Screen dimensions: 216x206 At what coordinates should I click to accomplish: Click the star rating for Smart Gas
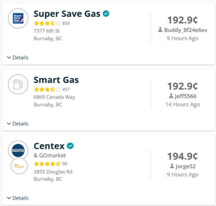tap(44, 90)
